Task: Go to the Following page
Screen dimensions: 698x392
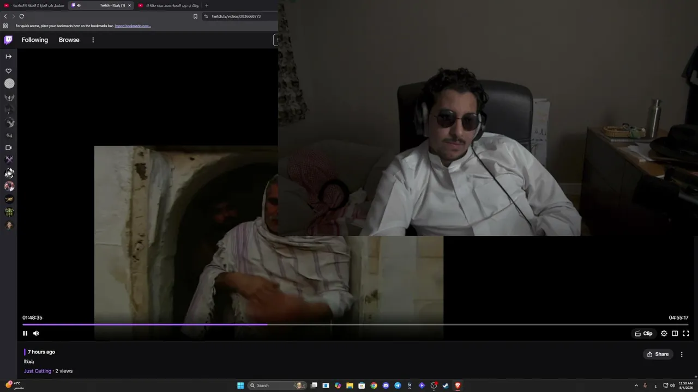Action: point(35,40)
